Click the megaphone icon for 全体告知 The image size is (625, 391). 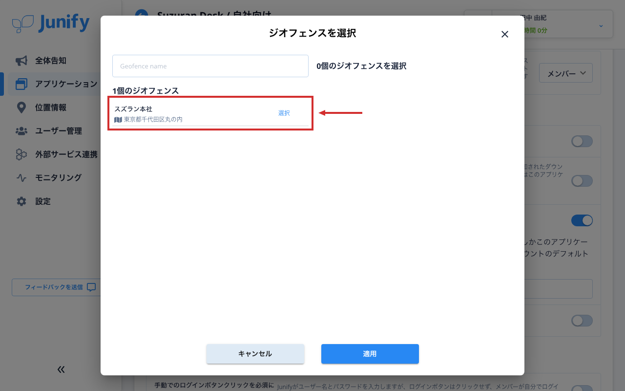pos(21,61)
